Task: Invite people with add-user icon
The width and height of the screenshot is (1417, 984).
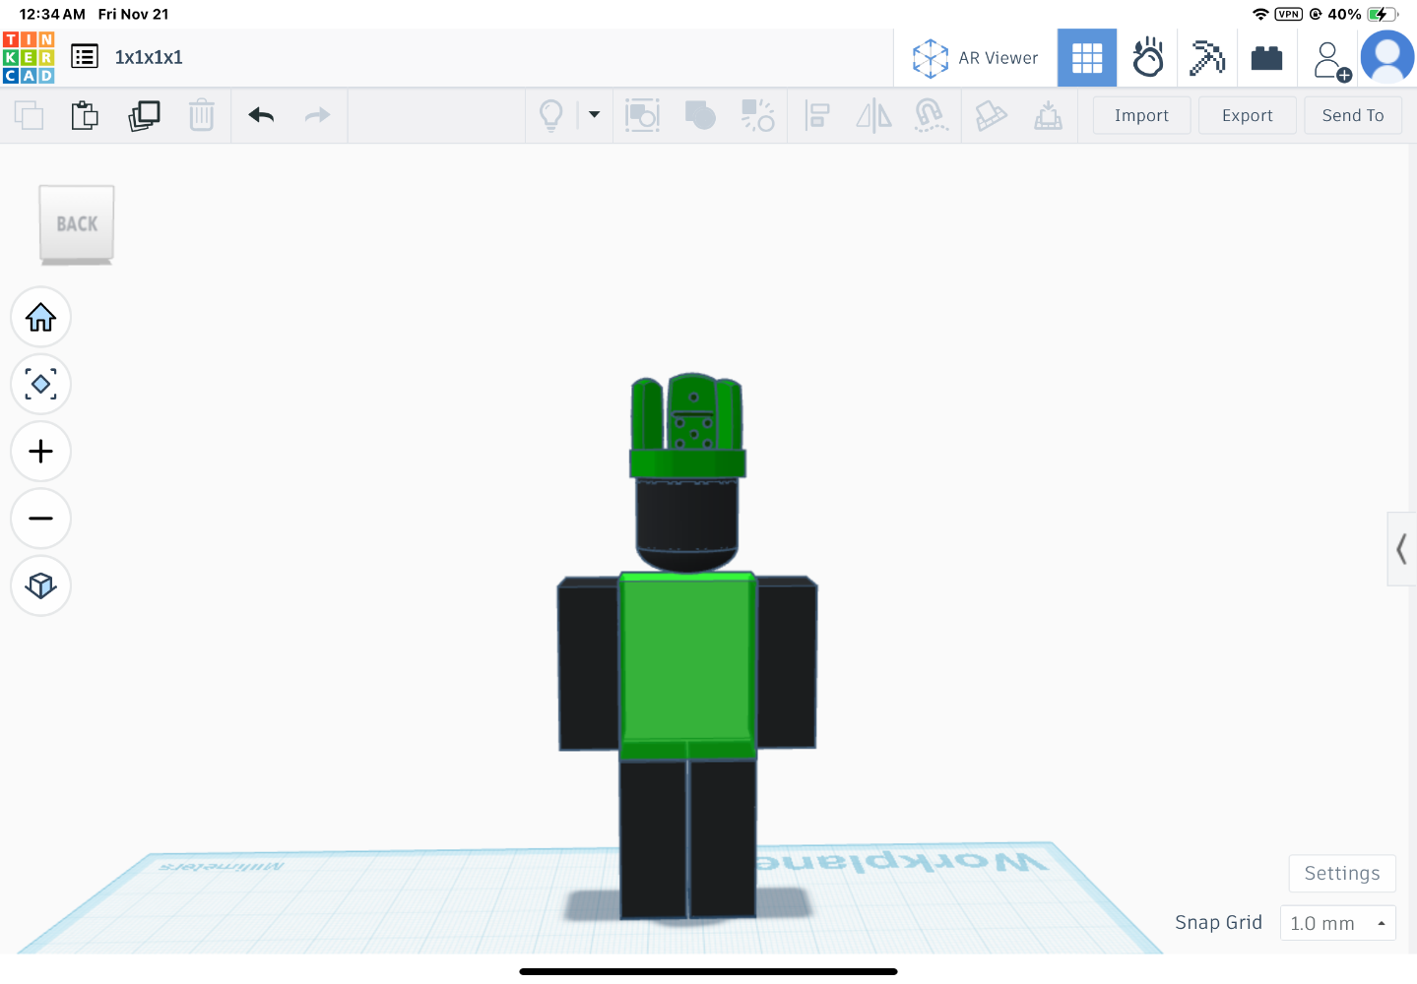Action: 1330,60
